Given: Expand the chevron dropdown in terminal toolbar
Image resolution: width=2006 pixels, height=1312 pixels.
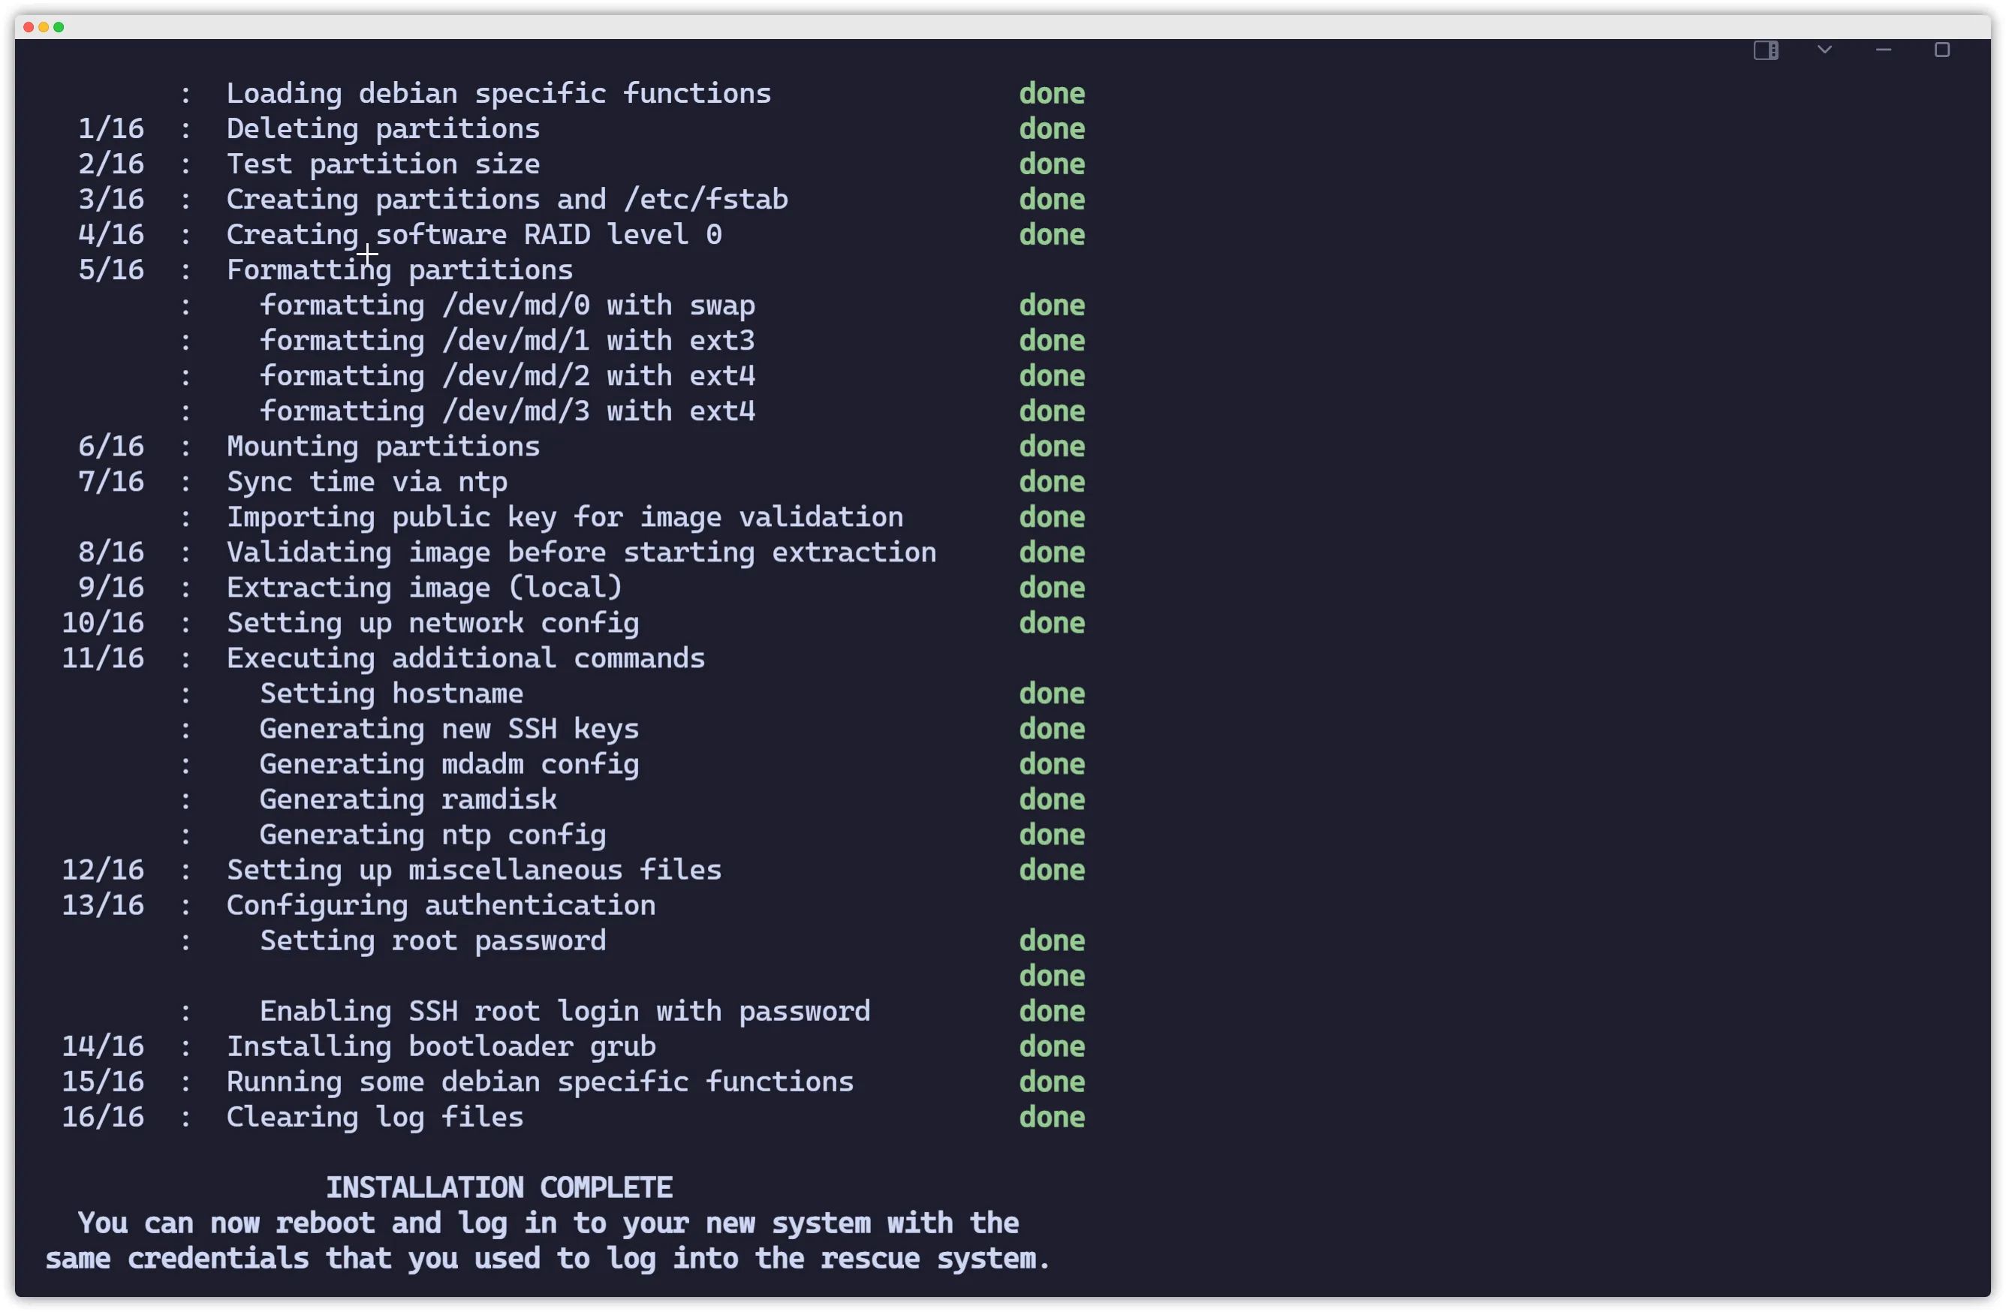Looking at the screenshot, I should tap(1824, 50).
